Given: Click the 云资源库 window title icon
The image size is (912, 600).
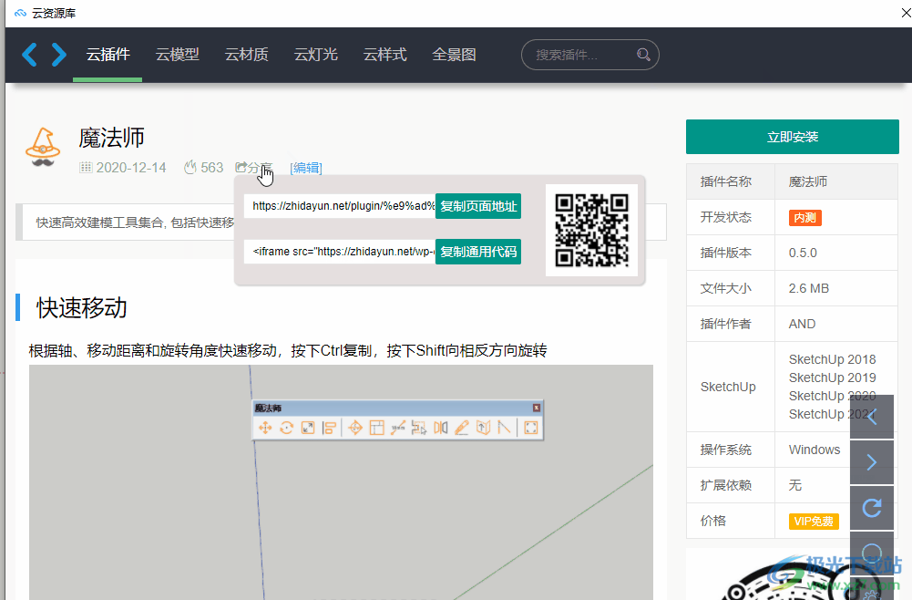Looking at the screenshot, I should [20, 13].
